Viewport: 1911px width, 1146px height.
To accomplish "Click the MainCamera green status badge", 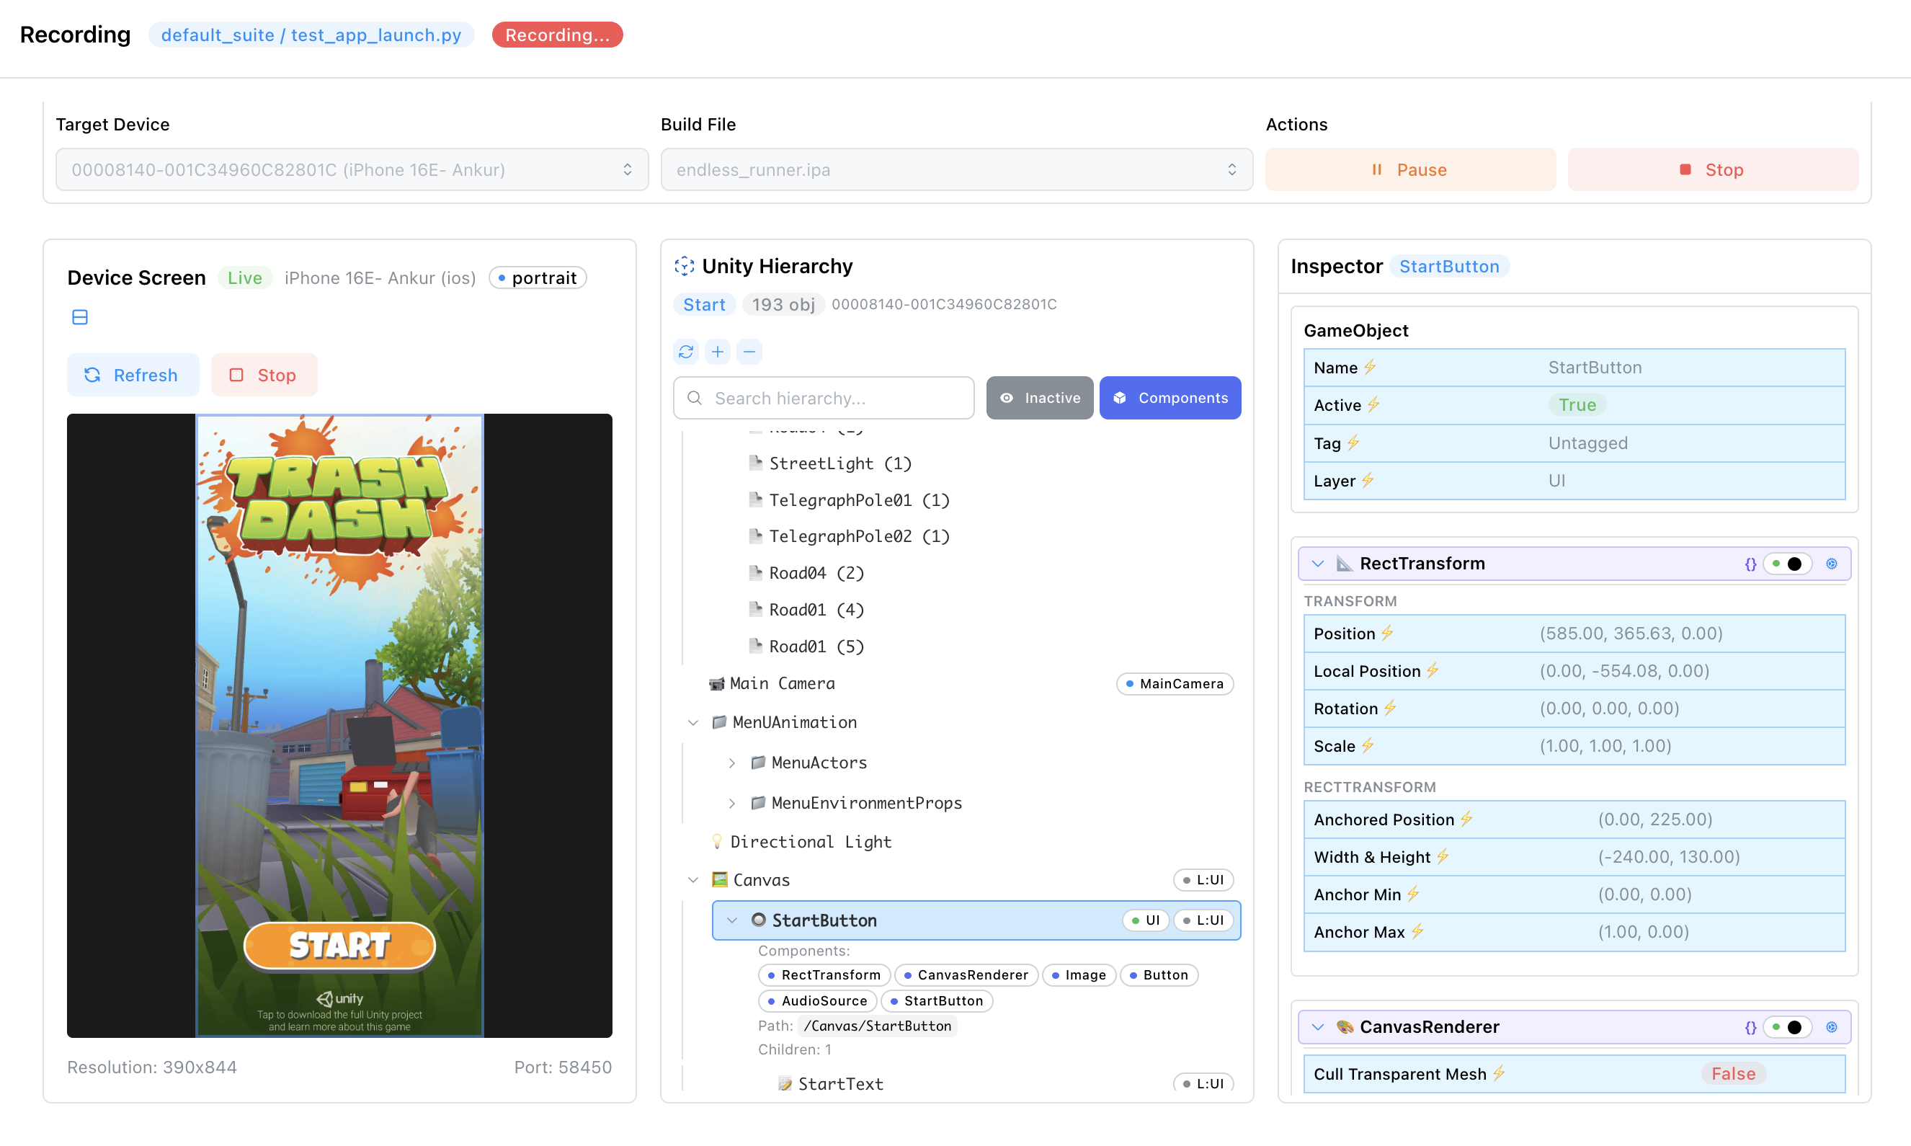I will click(x=1174, y=683).
